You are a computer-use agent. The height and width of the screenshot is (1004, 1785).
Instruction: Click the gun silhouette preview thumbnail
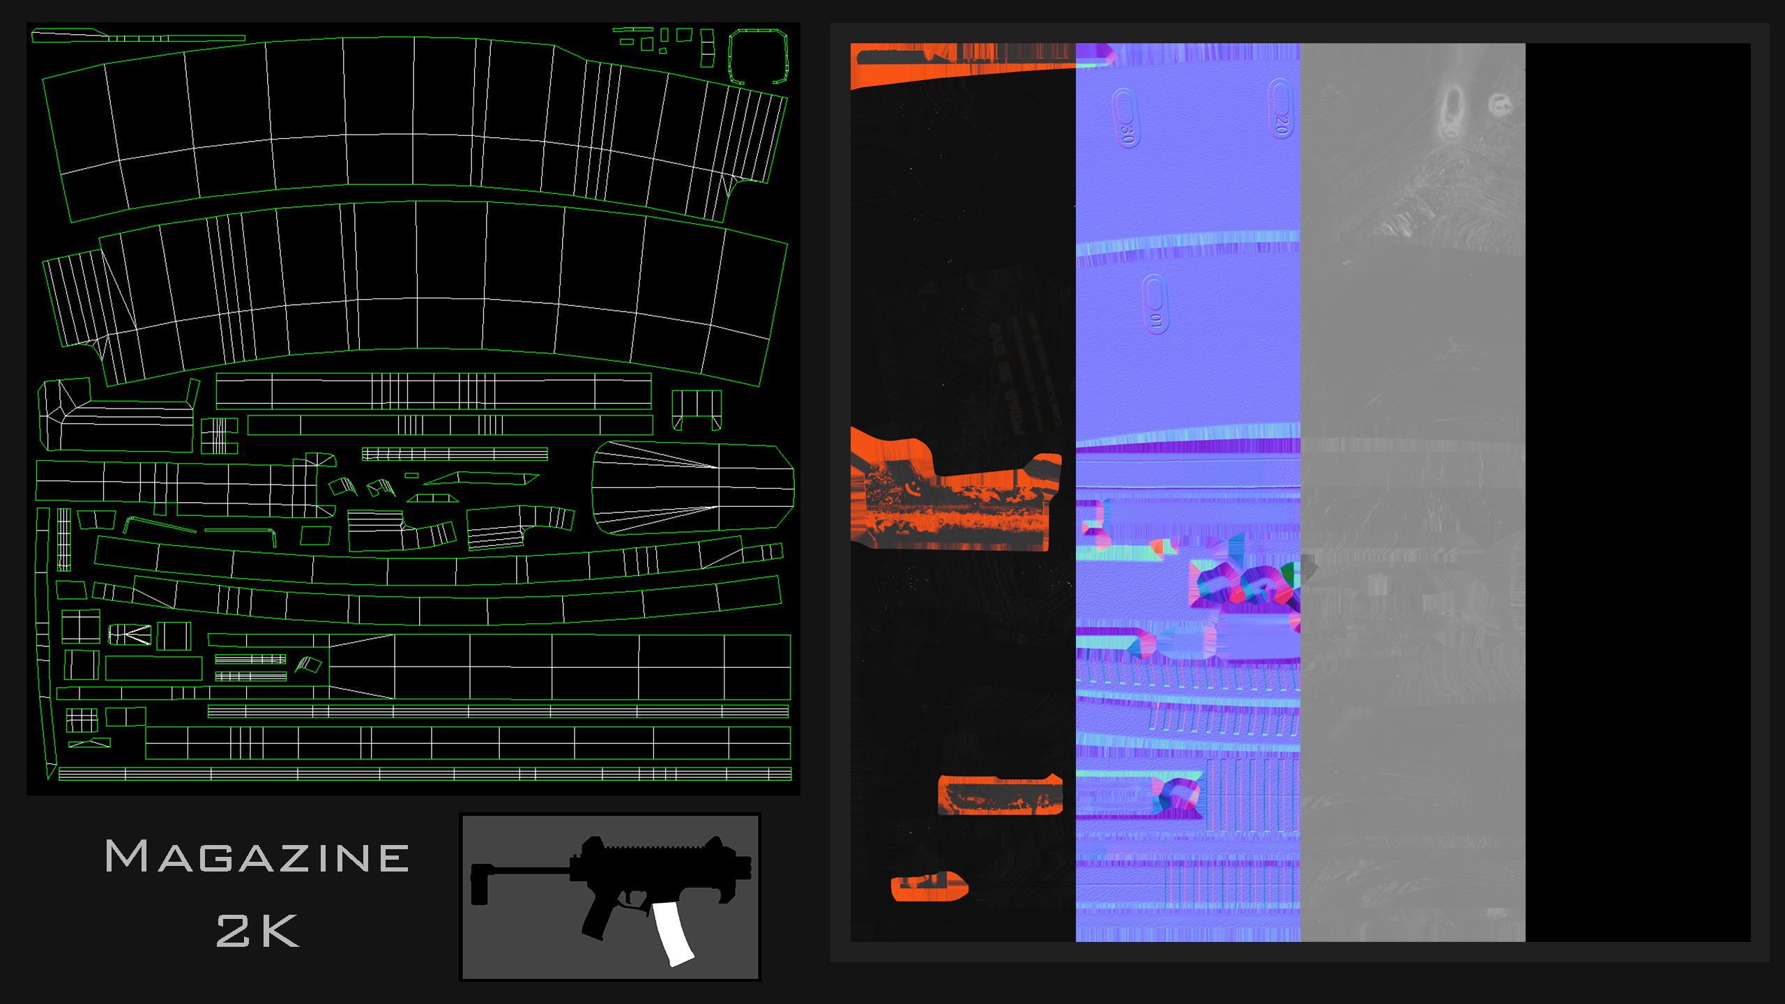(x=610, y=896)
